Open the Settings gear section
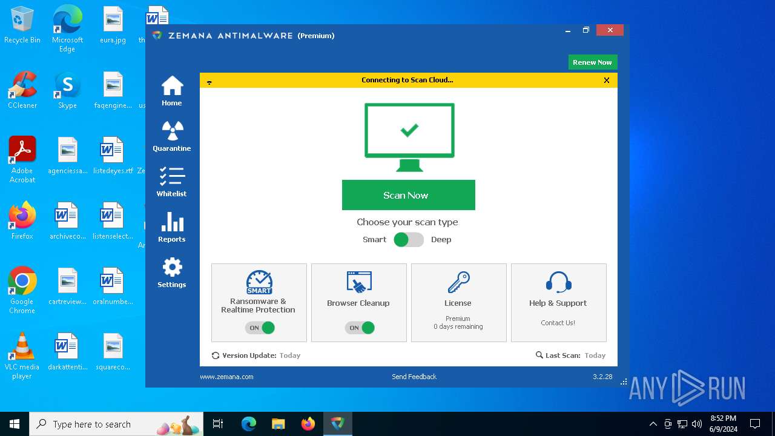Screen dimensions: 775x436 pos(172,272)
